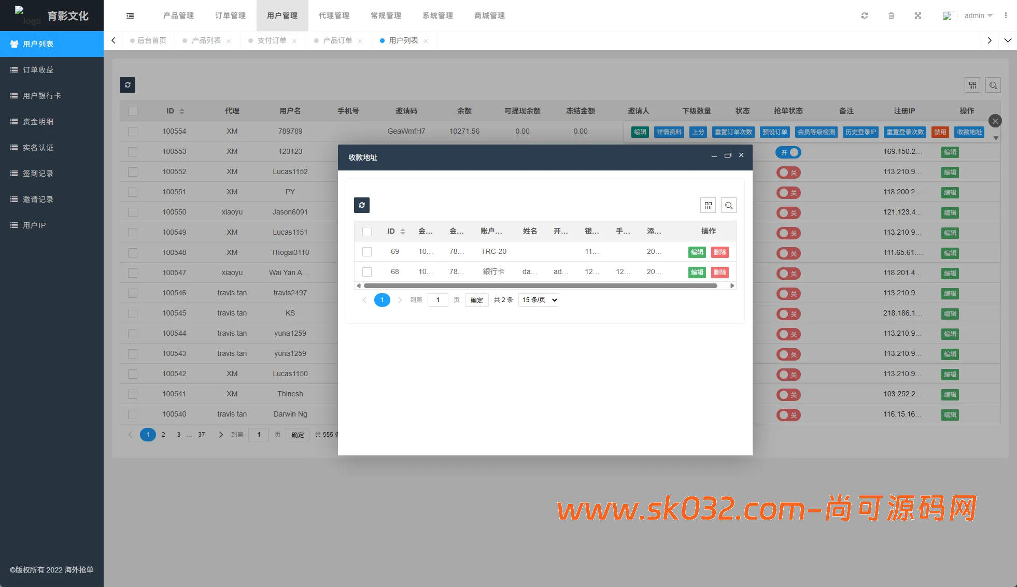Open search icon inside the 收款地址 dialog

pyautogui.click(x=729, y=205)
